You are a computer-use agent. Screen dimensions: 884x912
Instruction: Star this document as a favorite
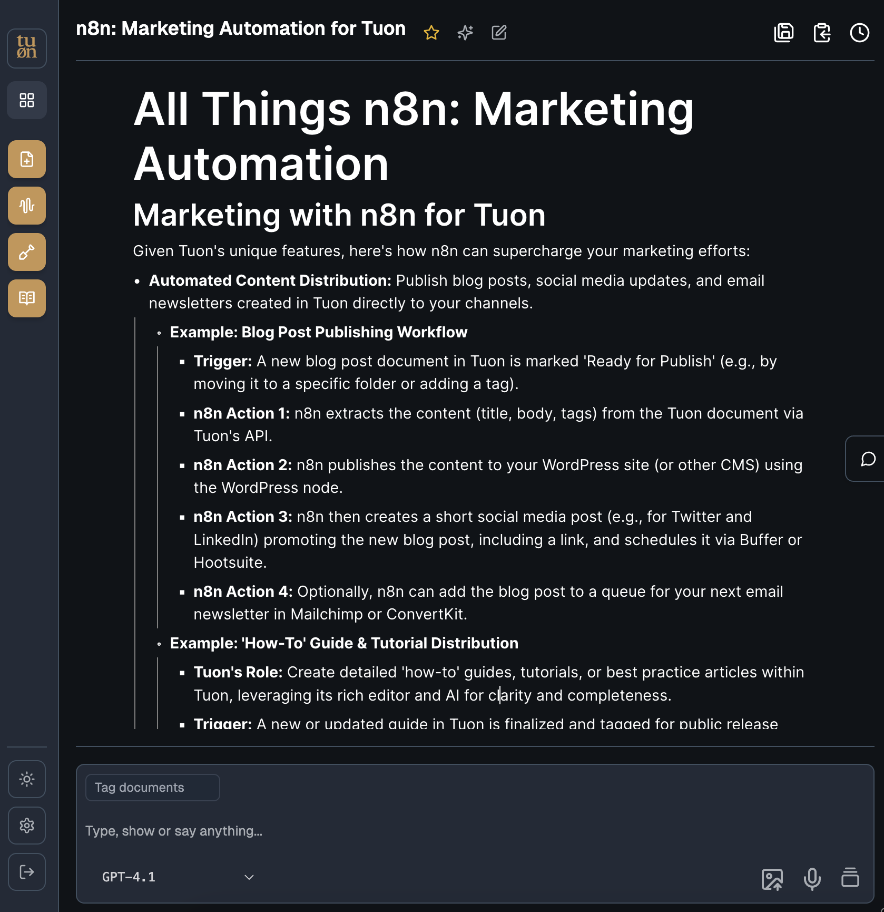[431, 33]
